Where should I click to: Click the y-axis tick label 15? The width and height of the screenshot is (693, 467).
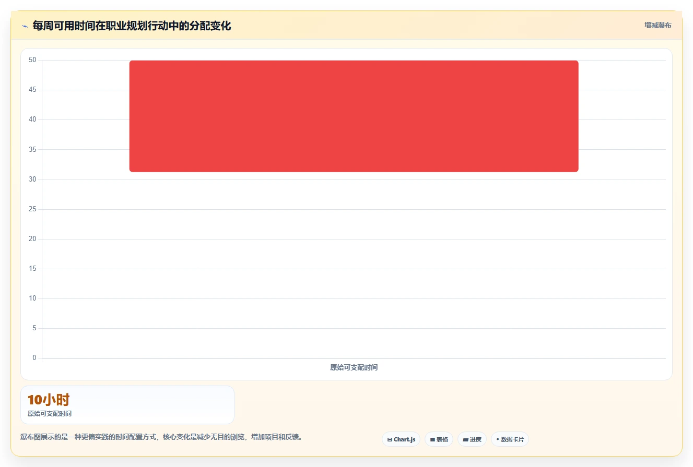32,269
